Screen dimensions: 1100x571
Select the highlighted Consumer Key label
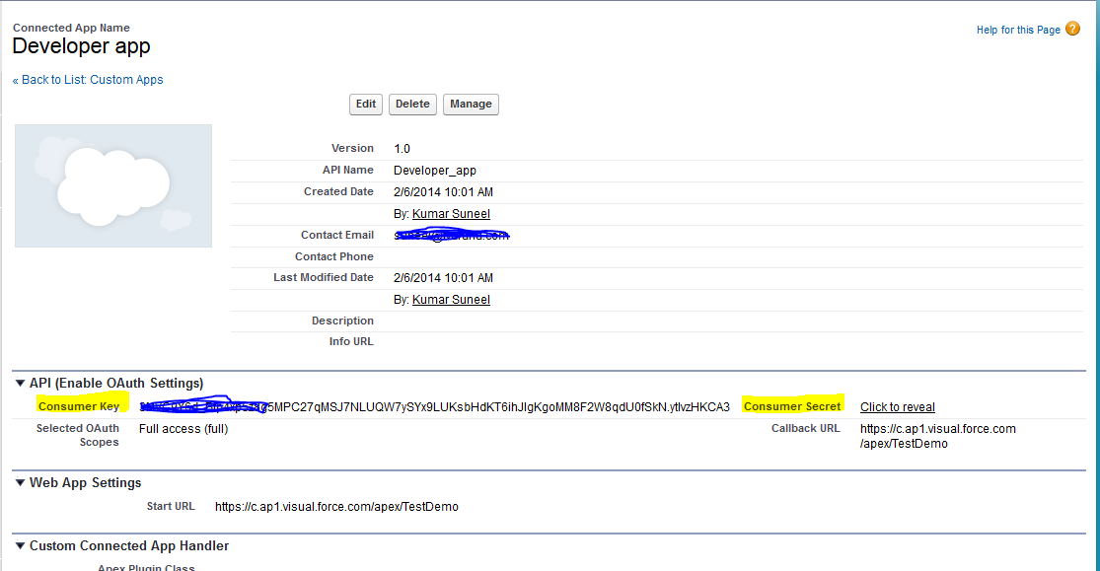pyautogui.click(x=79, y=405)
